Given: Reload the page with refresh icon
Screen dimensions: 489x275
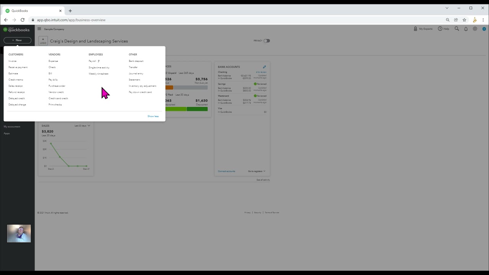Looking at the screenshot, I should 23,20.
